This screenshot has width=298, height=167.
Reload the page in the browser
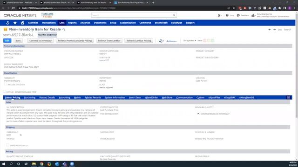(x=14, y=8)
